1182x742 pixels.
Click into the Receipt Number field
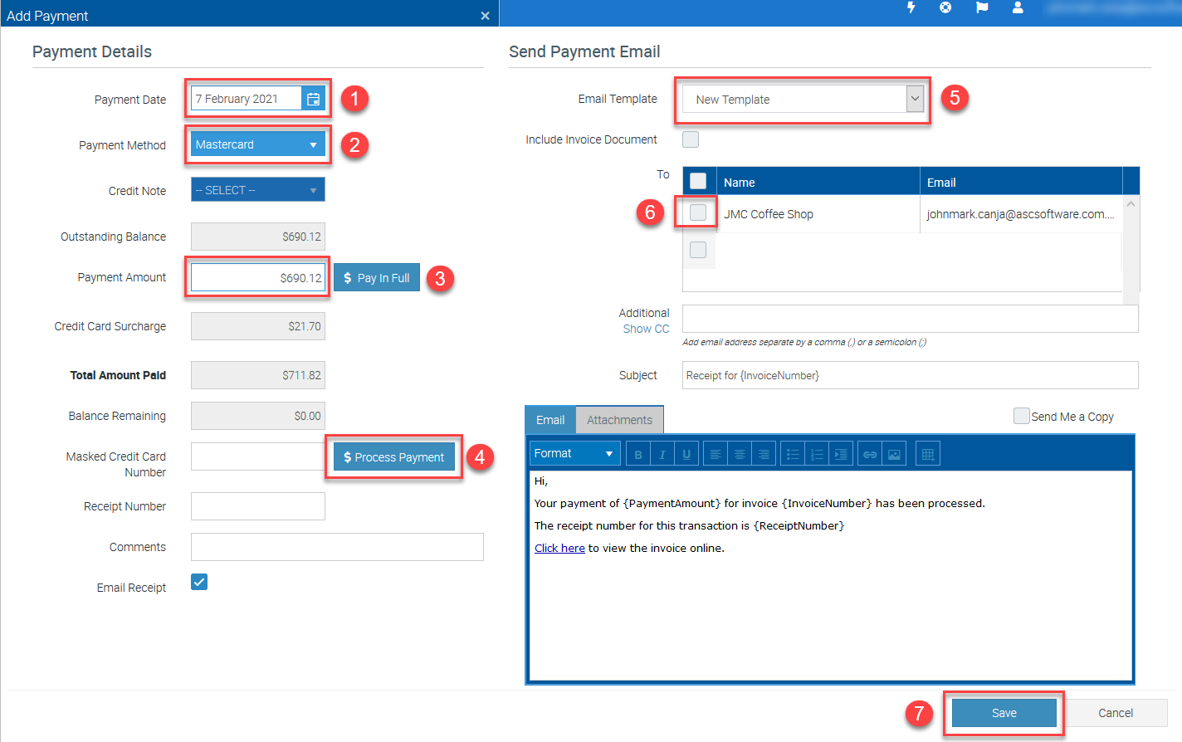tap(257, 506)
